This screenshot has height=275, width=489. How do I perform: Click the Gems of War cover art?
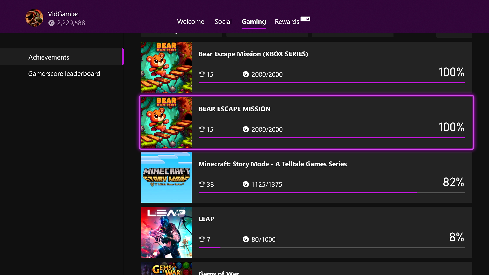[x=166, y=268]
